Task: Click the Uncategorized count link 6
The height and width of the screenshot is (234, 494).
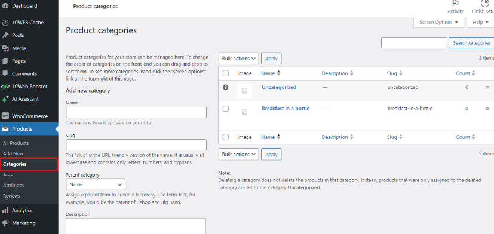Action: (x=467, y=87)
